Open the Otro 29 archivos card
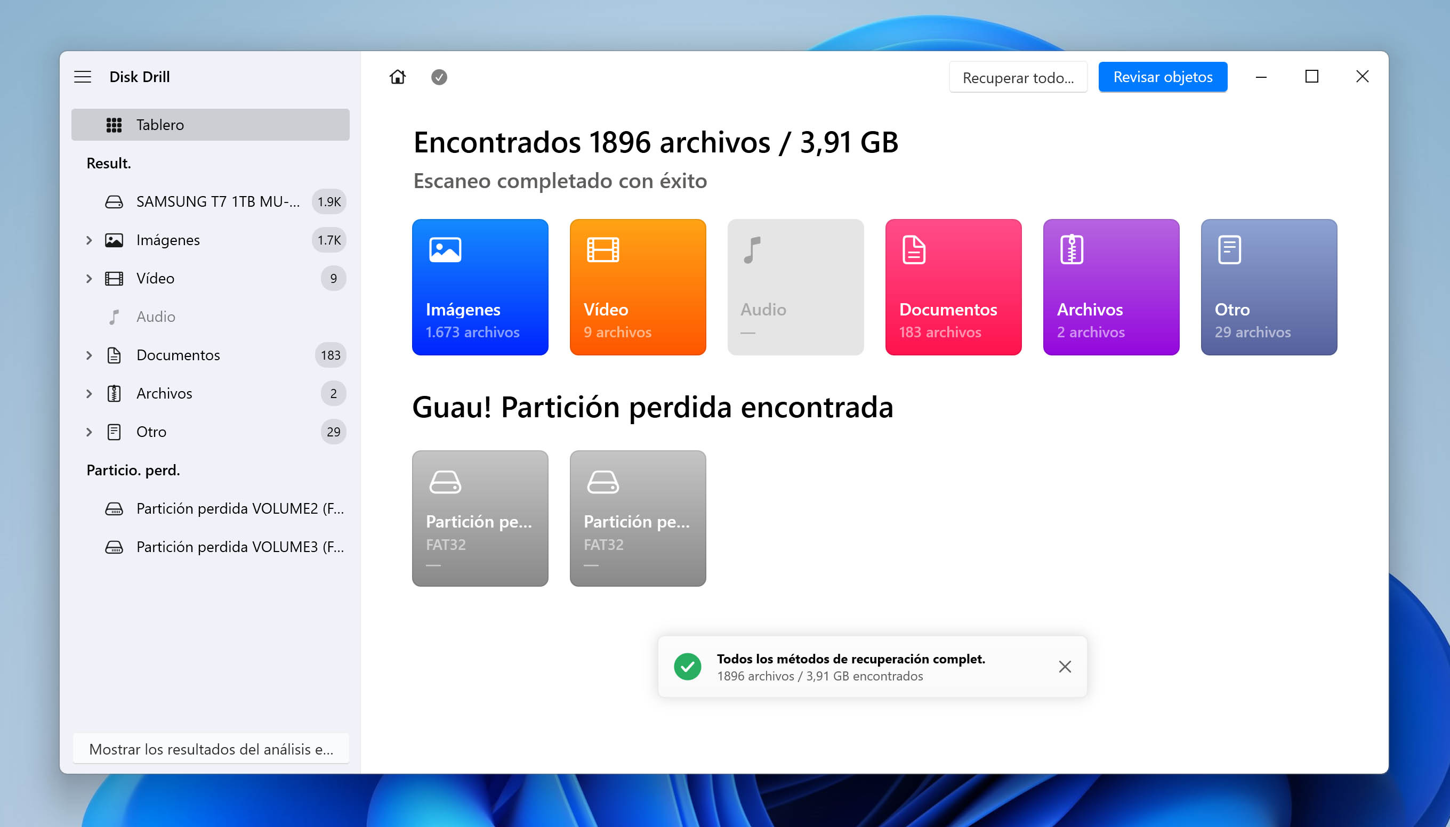The height and width of the screenshot is (827, 1450). point(1269,287)
